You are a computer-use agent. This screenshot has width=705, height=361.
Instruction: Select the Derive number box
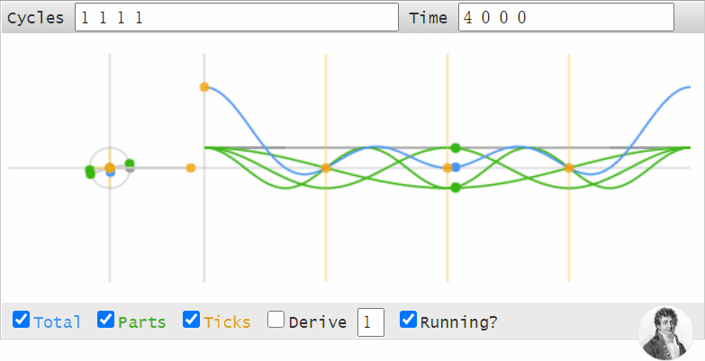[371, 322]
